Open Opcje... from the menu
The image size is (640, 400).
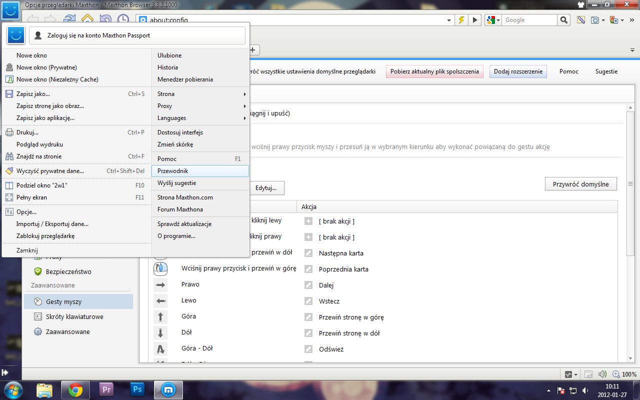(x=76, y=211)
